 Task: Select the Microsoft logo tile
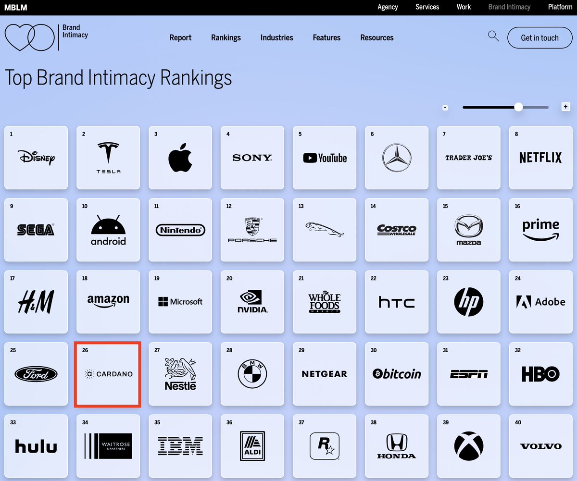(180, 302)
